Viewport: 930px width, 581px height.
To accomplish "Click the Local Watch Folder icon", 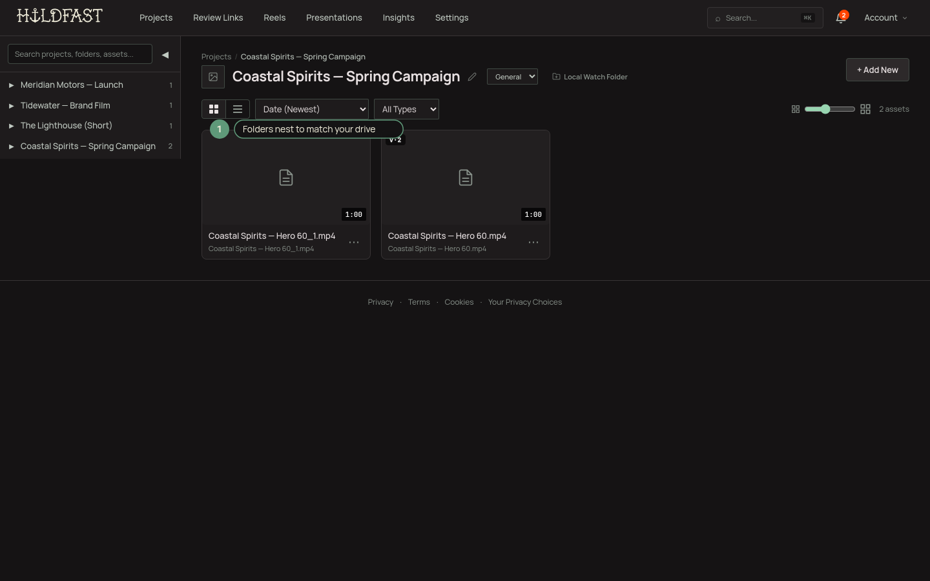I will point(556,76).
